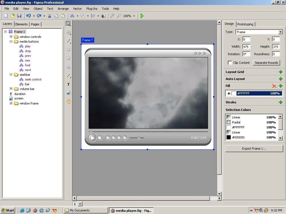
Task: Select the Text tool in the toolbox
Action: 68,84
